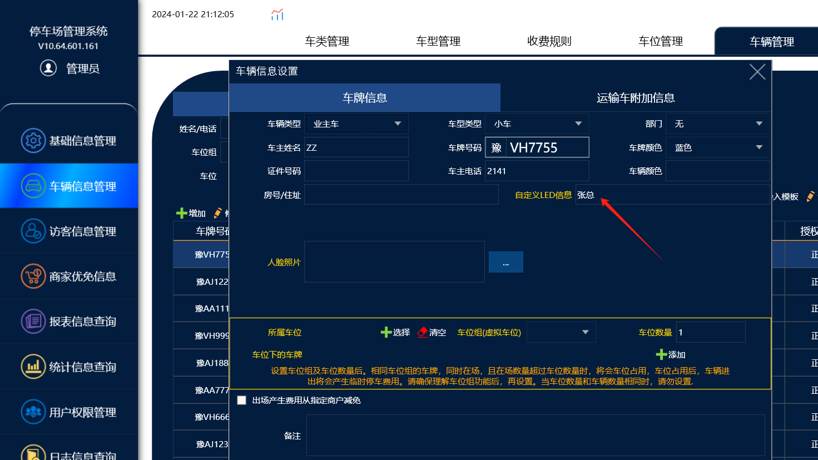Click the 房号/住址 input field
The width and height of the screenshot is (818, 460).
[401, 195]
